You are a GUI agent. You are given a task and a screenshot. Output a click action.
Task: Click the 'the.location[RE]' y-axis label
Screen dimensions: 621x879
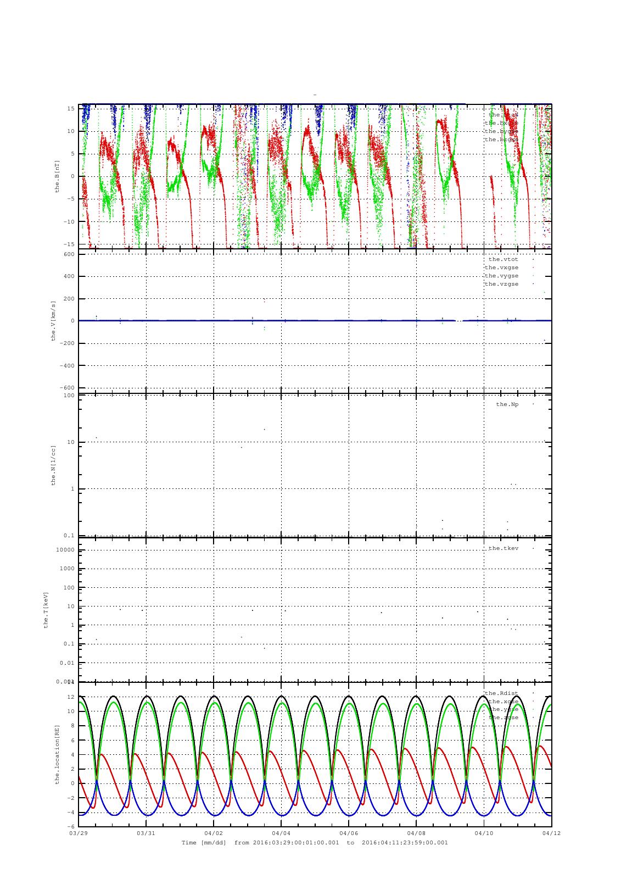tap(57, 754)
